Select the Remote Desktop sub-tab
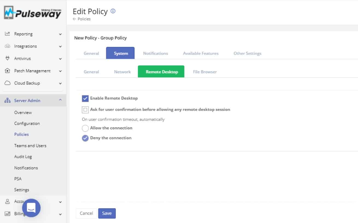The image size is (358, 223). pos(161,72)
